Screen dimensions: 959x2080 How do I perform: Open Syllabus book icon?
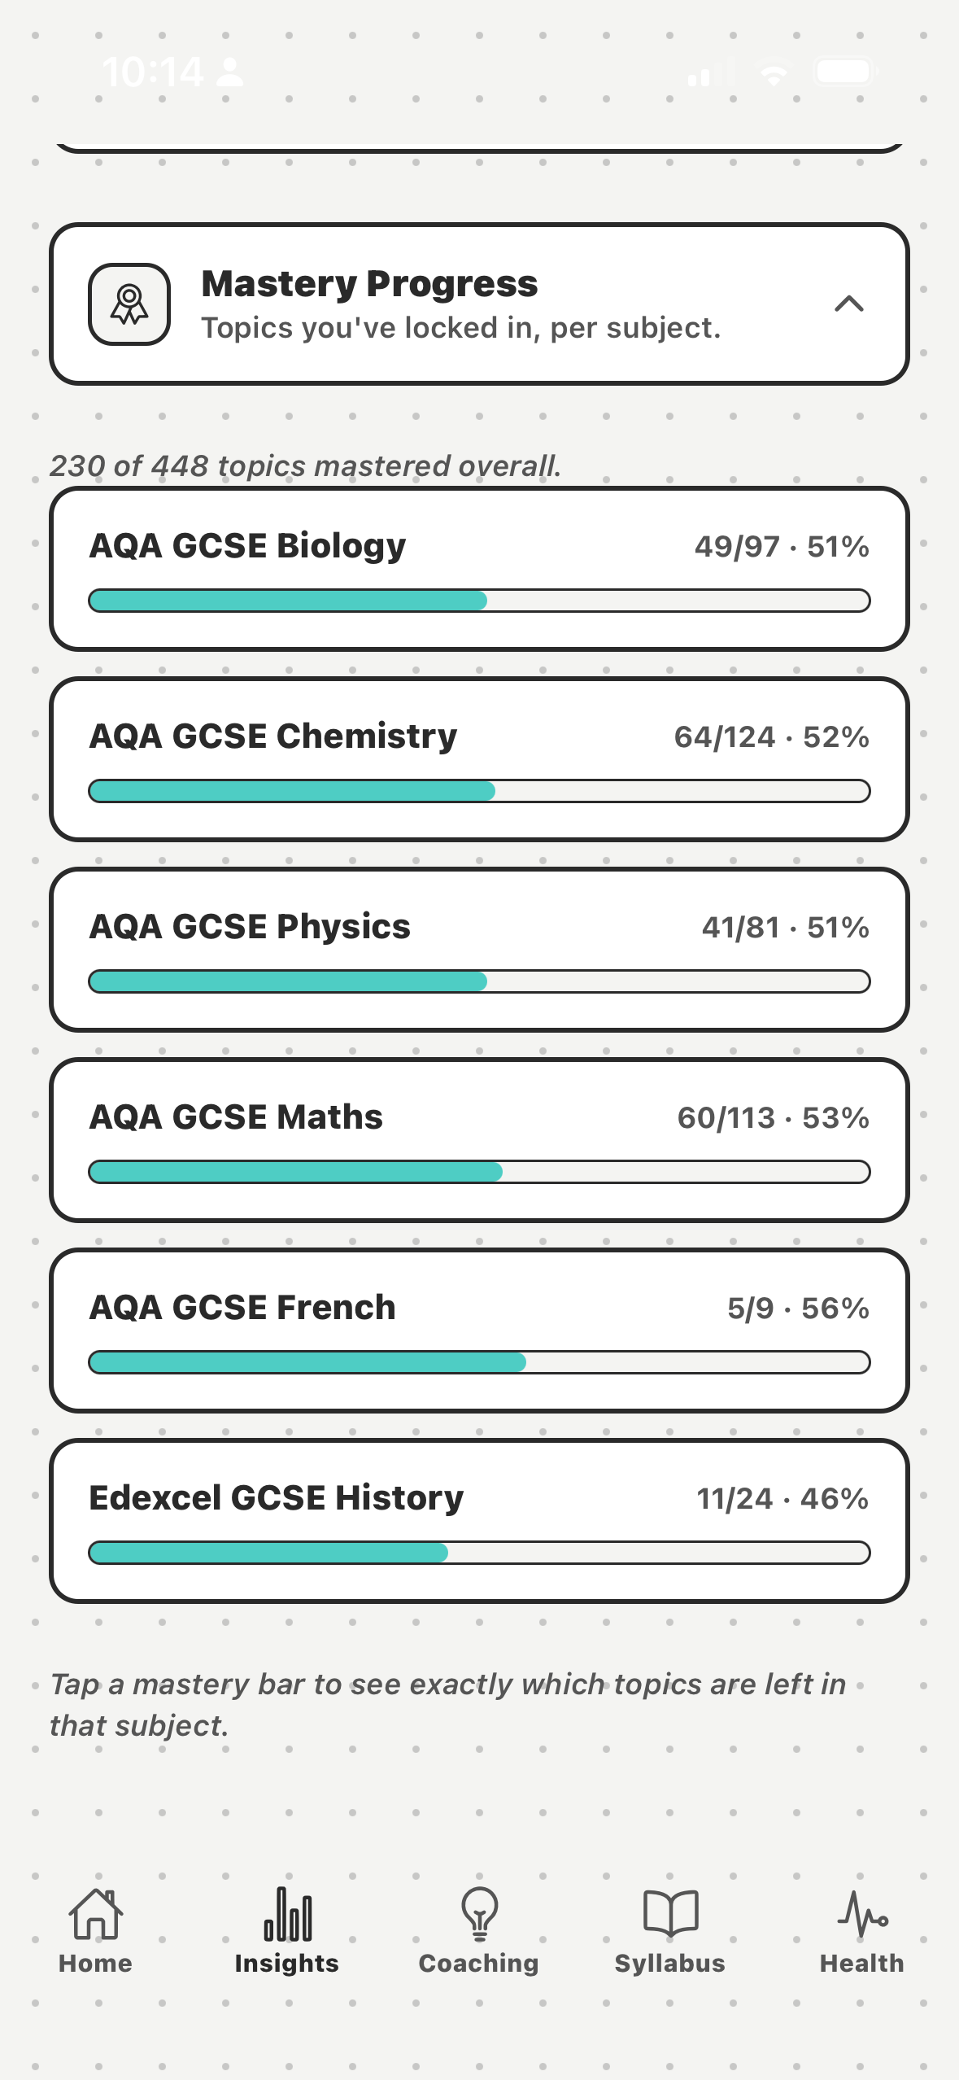coord(670,1912)
